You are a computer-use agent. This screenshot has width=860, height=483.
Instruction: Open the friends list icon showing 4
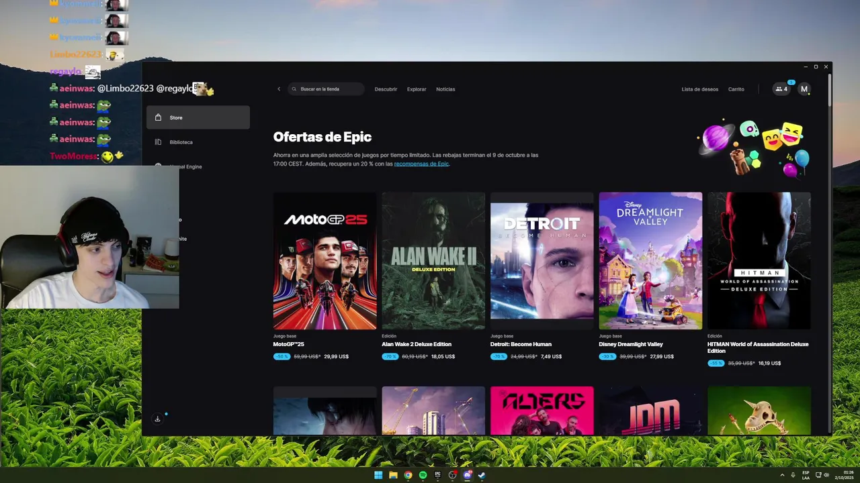pyautogui.click(x=781, y=89)
